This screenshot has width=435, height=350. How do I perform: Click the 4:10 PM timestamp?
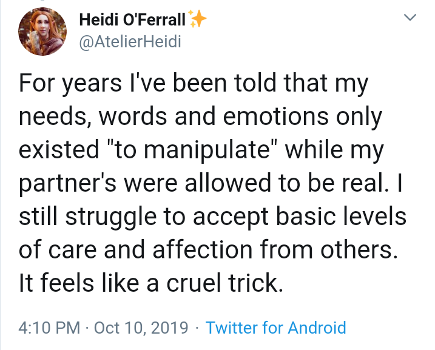coord(49,328)
